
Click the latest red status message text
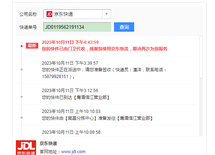point(105,49)
